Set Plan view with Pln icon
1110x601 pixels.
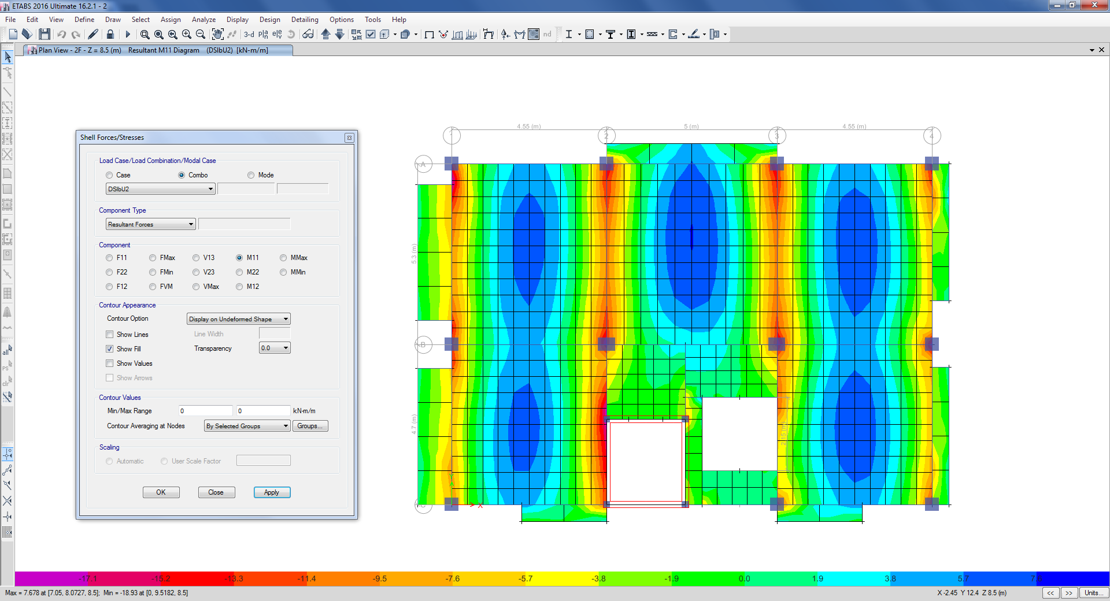pos(263,34)
